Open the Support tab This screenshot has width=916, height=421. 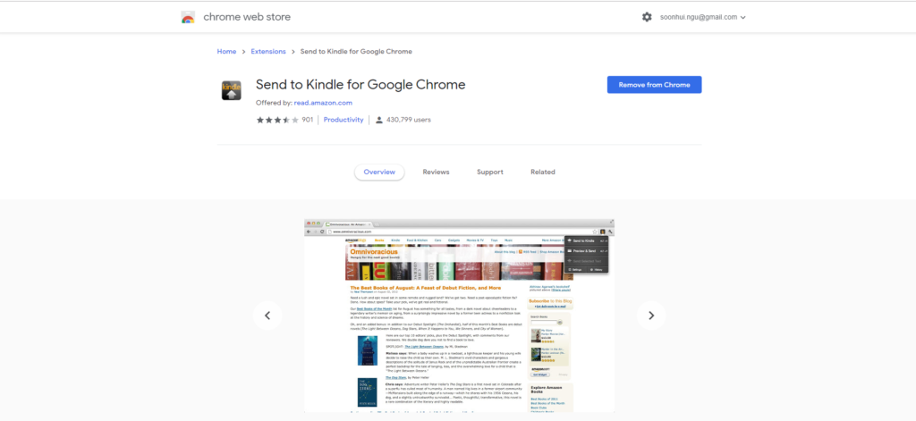489,172
